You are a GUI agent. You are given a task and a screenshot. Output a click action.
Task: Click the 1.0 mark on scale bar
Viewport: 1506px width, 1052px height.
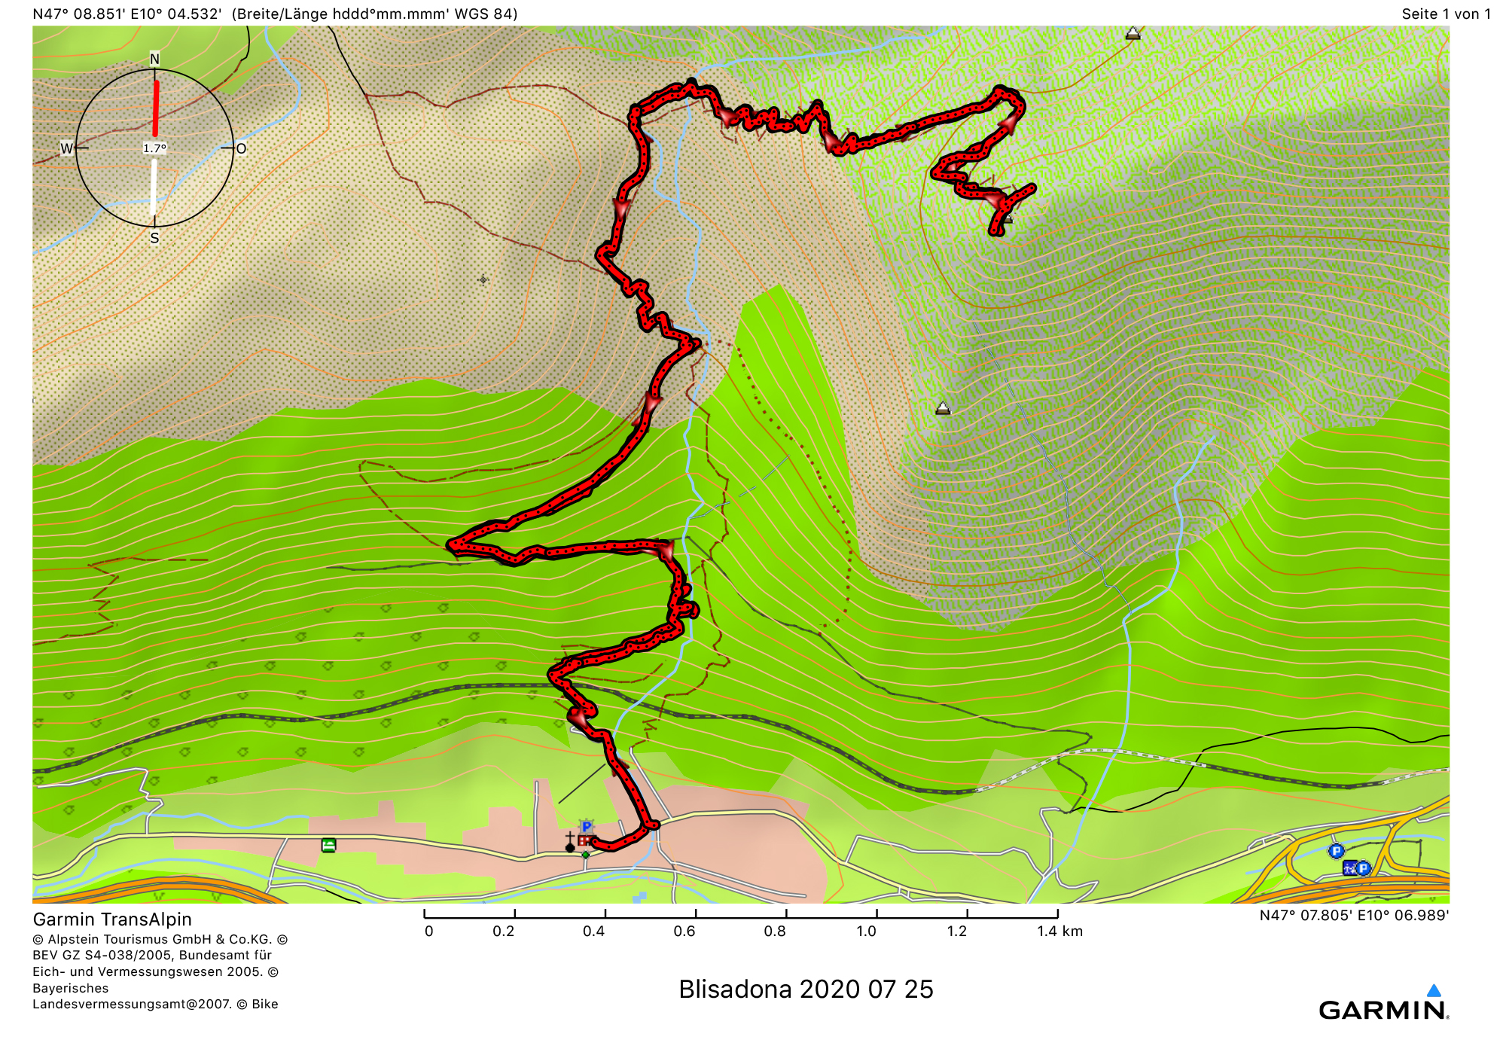point(866,931)
